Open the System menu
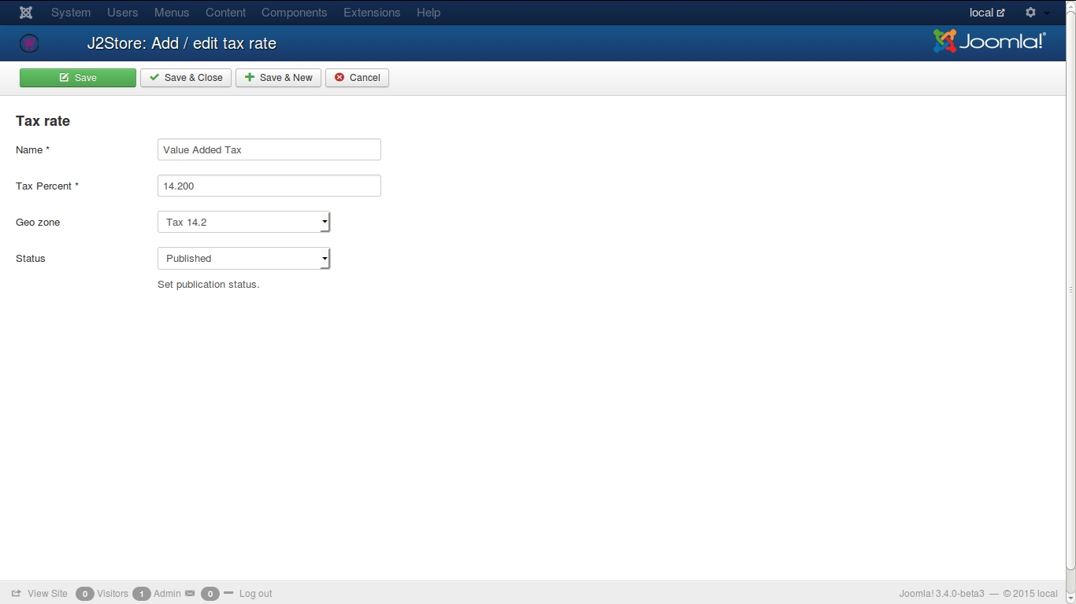The width and height of the screenshot is (1076, 604). [x=71, y=13]
